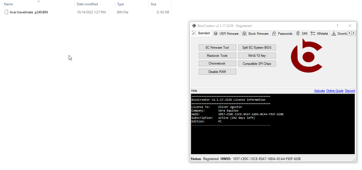
Task: Click Split EC/System BIOS button
Action: (257, 48)
